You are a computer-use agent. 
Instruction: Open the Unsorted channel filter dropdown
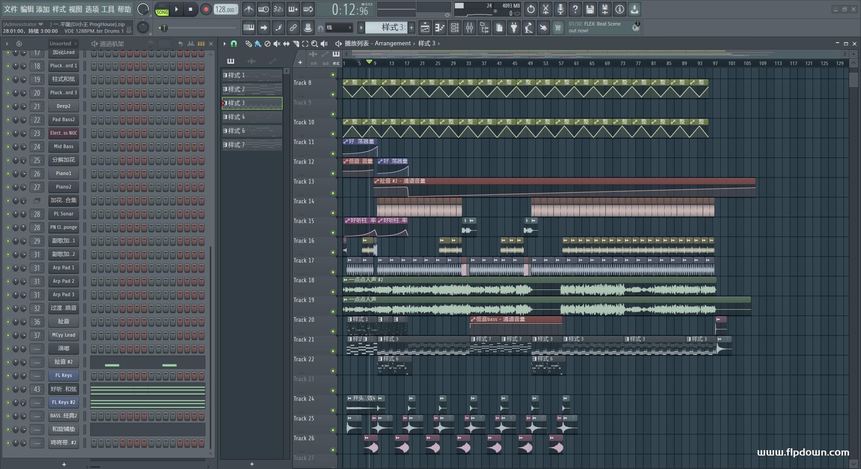pos(63,44)
